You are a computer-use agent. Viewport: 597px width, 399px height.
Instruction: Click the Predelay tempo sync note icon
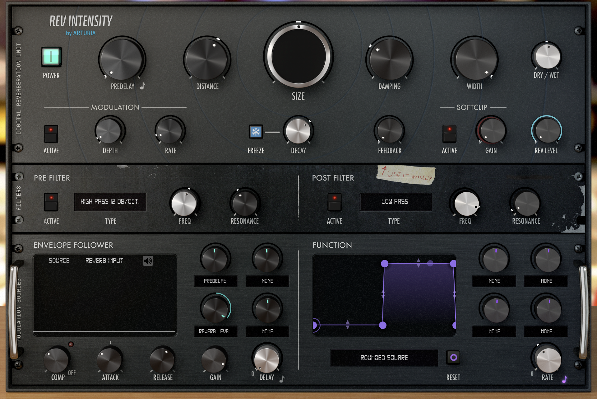pyautogui.click(x=142, y=86)
